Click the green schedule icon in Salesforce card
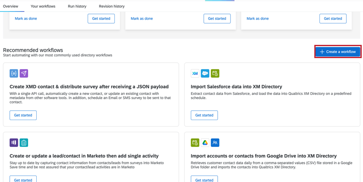The image size is (363, 182). click(x=215, y=73)
